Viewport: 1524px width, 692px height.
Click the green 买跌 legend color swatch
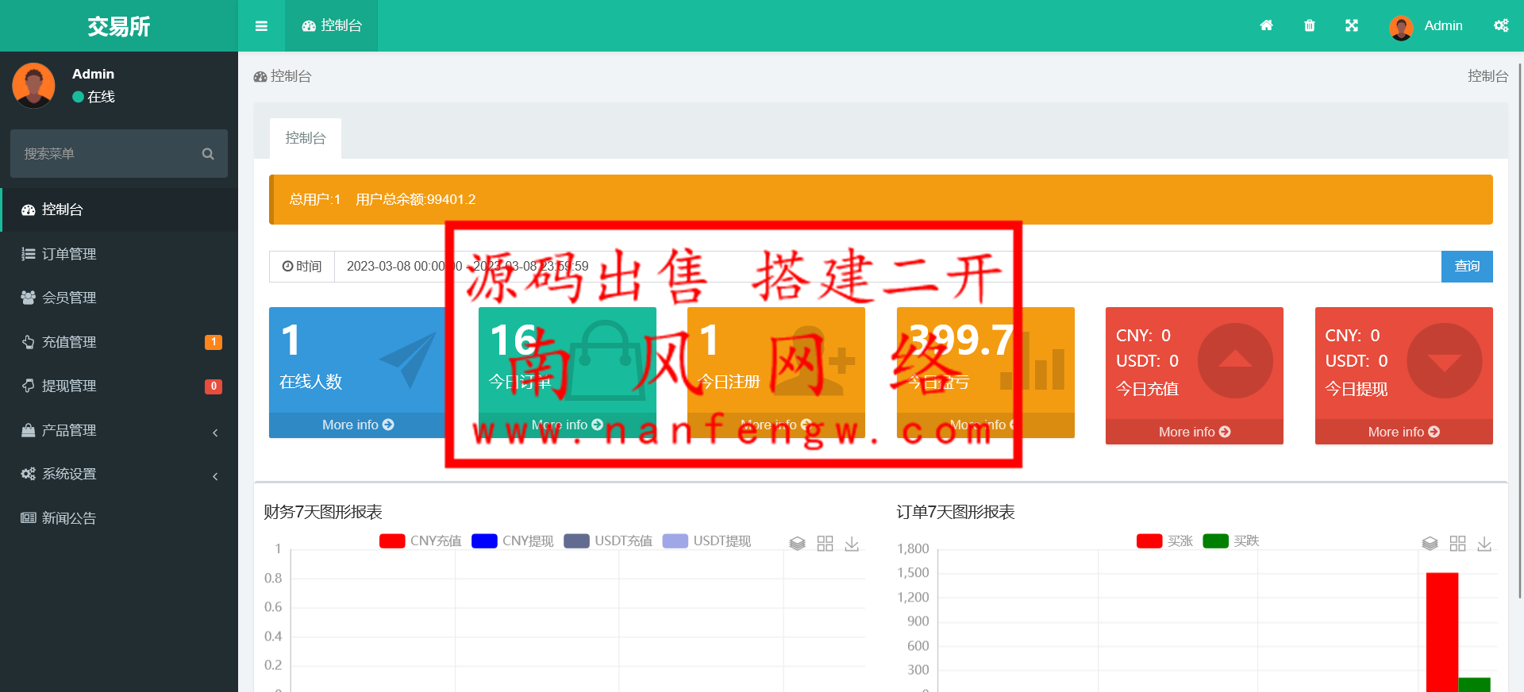click(1215, 541)
